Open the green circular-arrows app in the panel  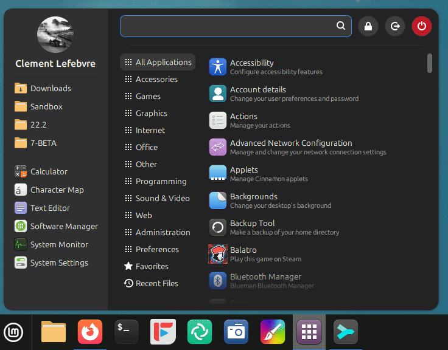[x=200, y=332]
